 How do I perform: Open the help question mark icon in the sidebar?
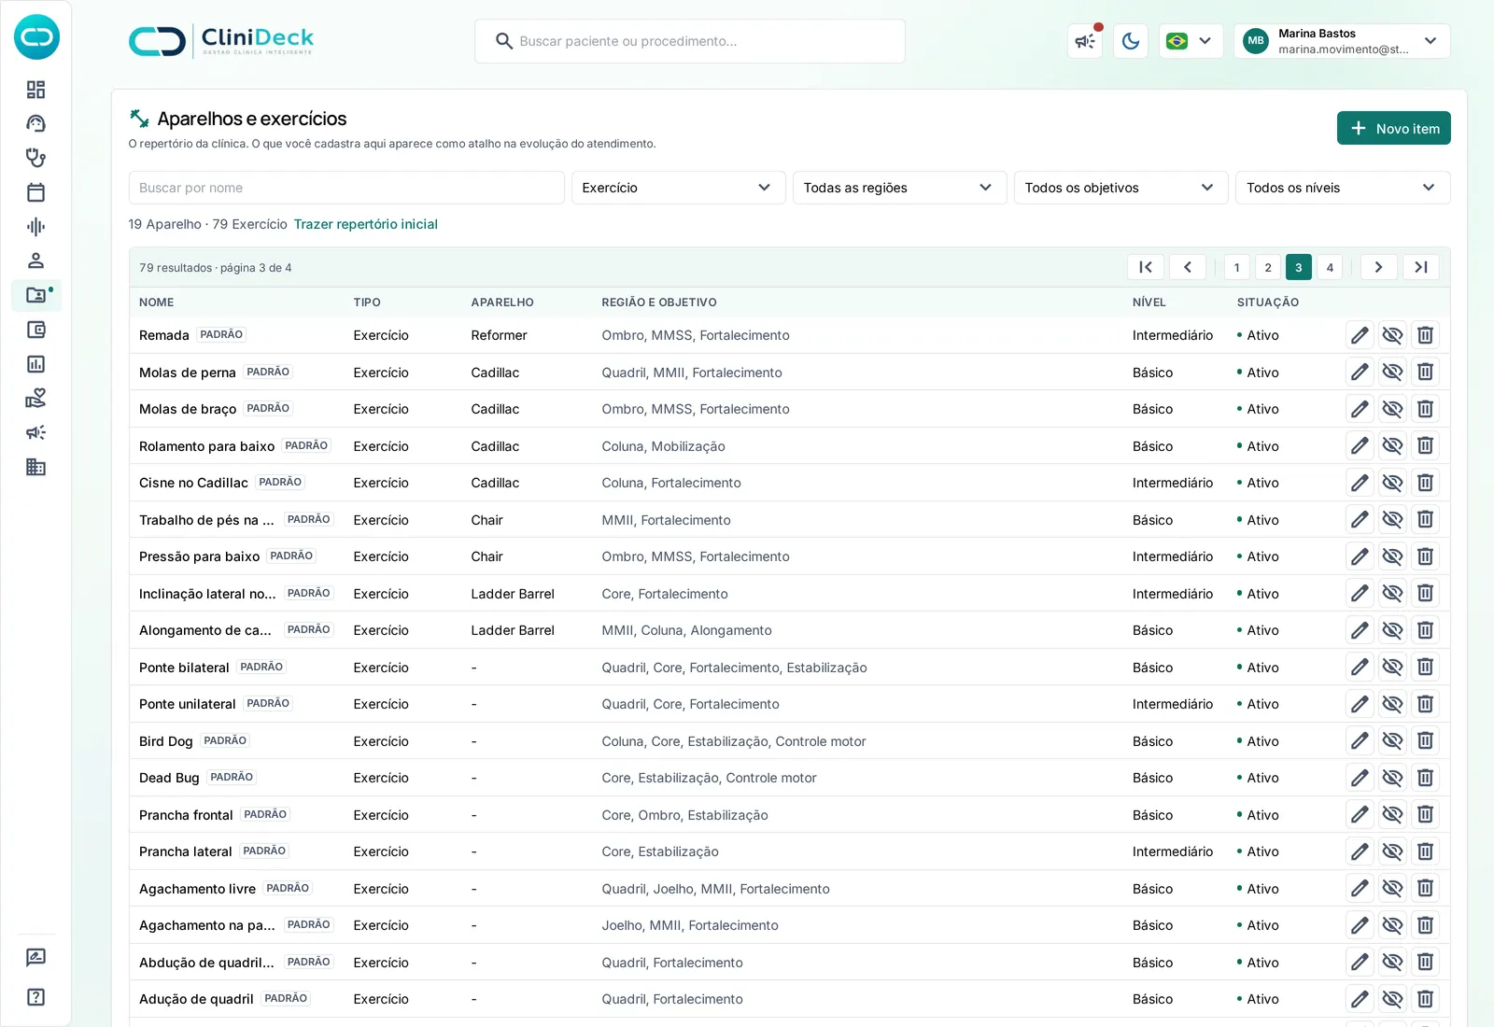click(35, 997)
